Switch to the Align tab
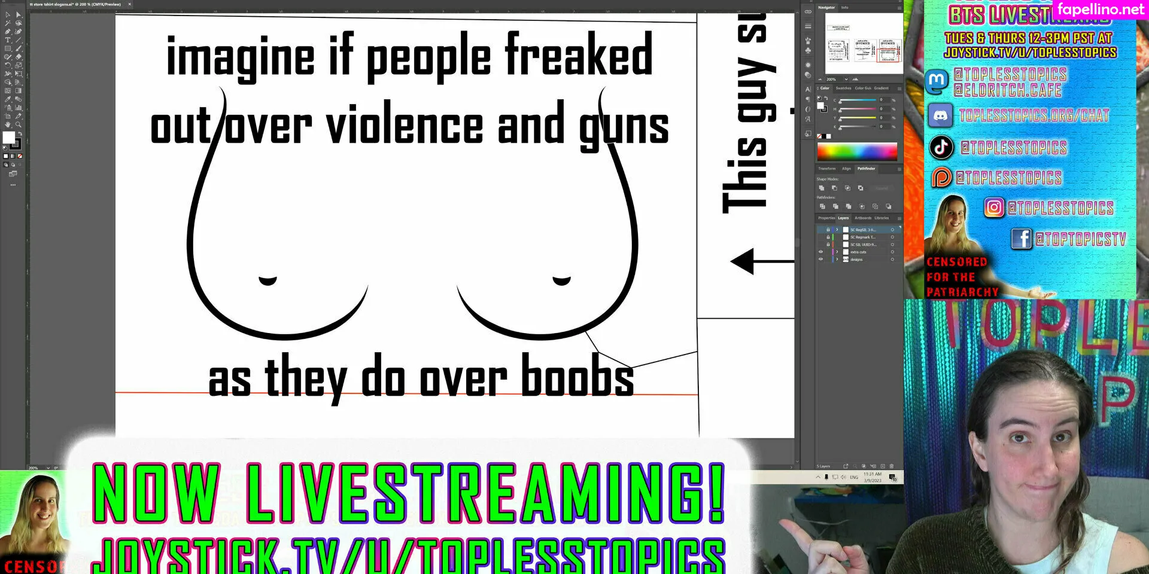This screenshot has height=574, width=1149. [846, 169]
